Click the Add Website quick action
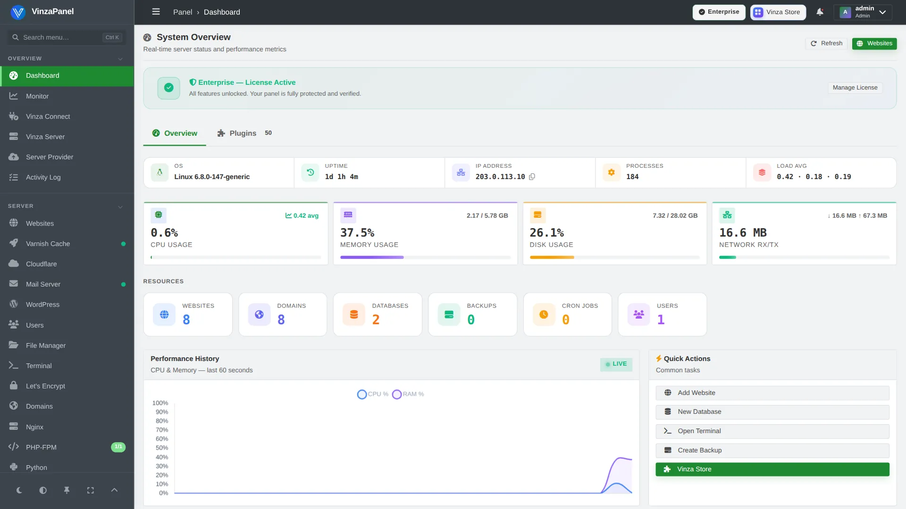The width and height of the screenshot is (906, 509). click(772, 393)
